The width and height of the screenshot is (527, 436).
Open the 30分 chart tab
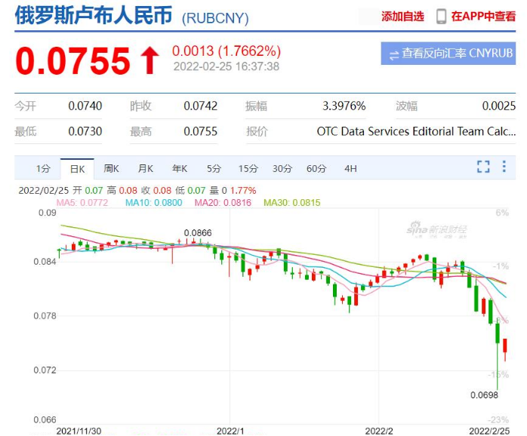coord(282,168)
